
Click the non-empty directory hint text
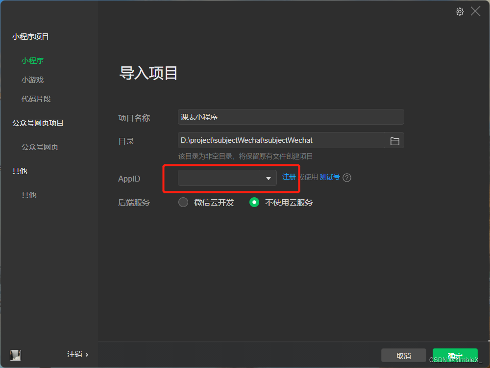point(245,156)
